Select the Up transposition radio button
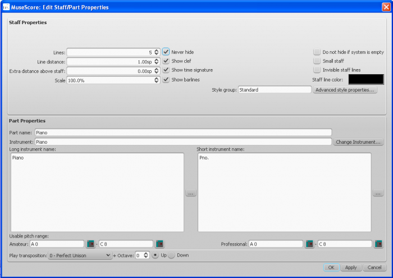This screenshot has width=393, height=278. (155, 255)
